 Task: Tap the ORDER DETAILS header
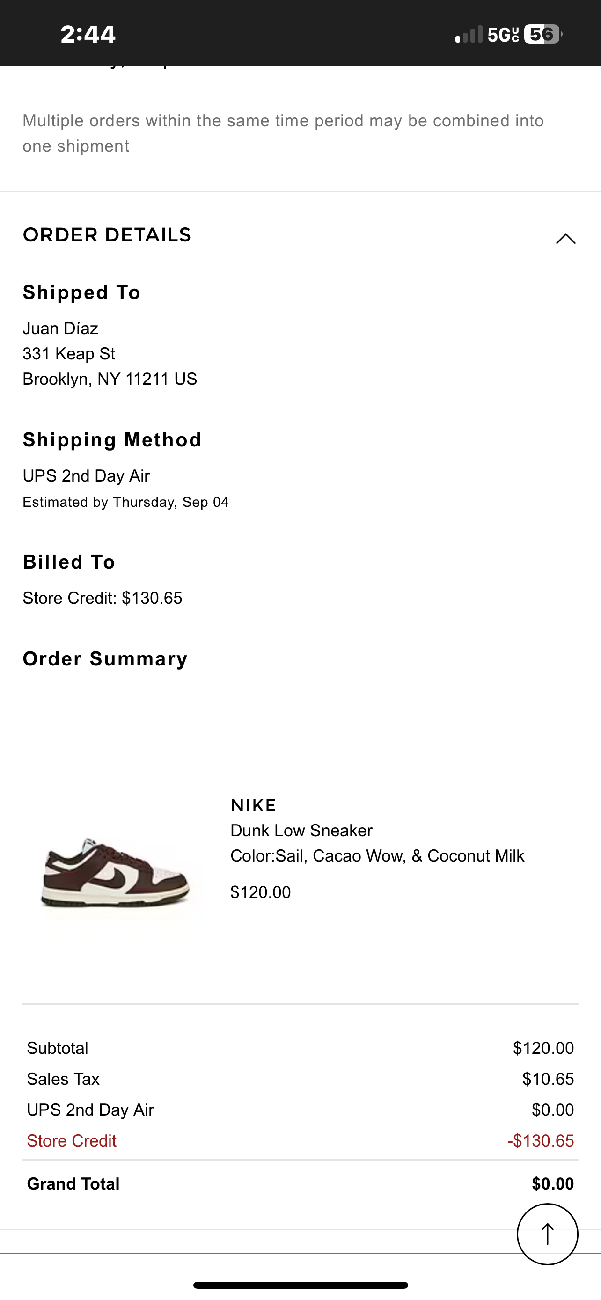pyautogui.click(x=107, y=235)
